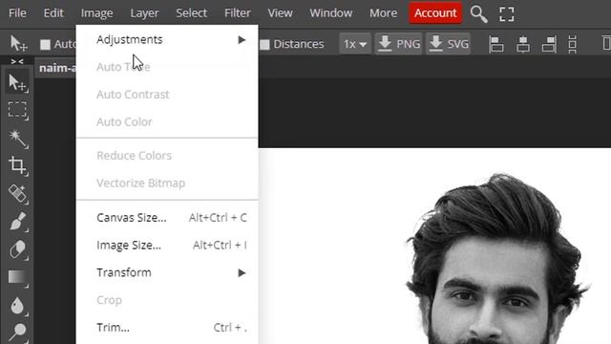Toggle the Distances checkbox

pyautogui.click(x=264, y=45)
